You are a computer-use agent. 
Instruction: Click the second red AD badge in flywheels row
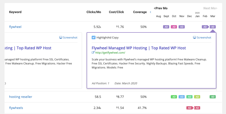point(197,108)
